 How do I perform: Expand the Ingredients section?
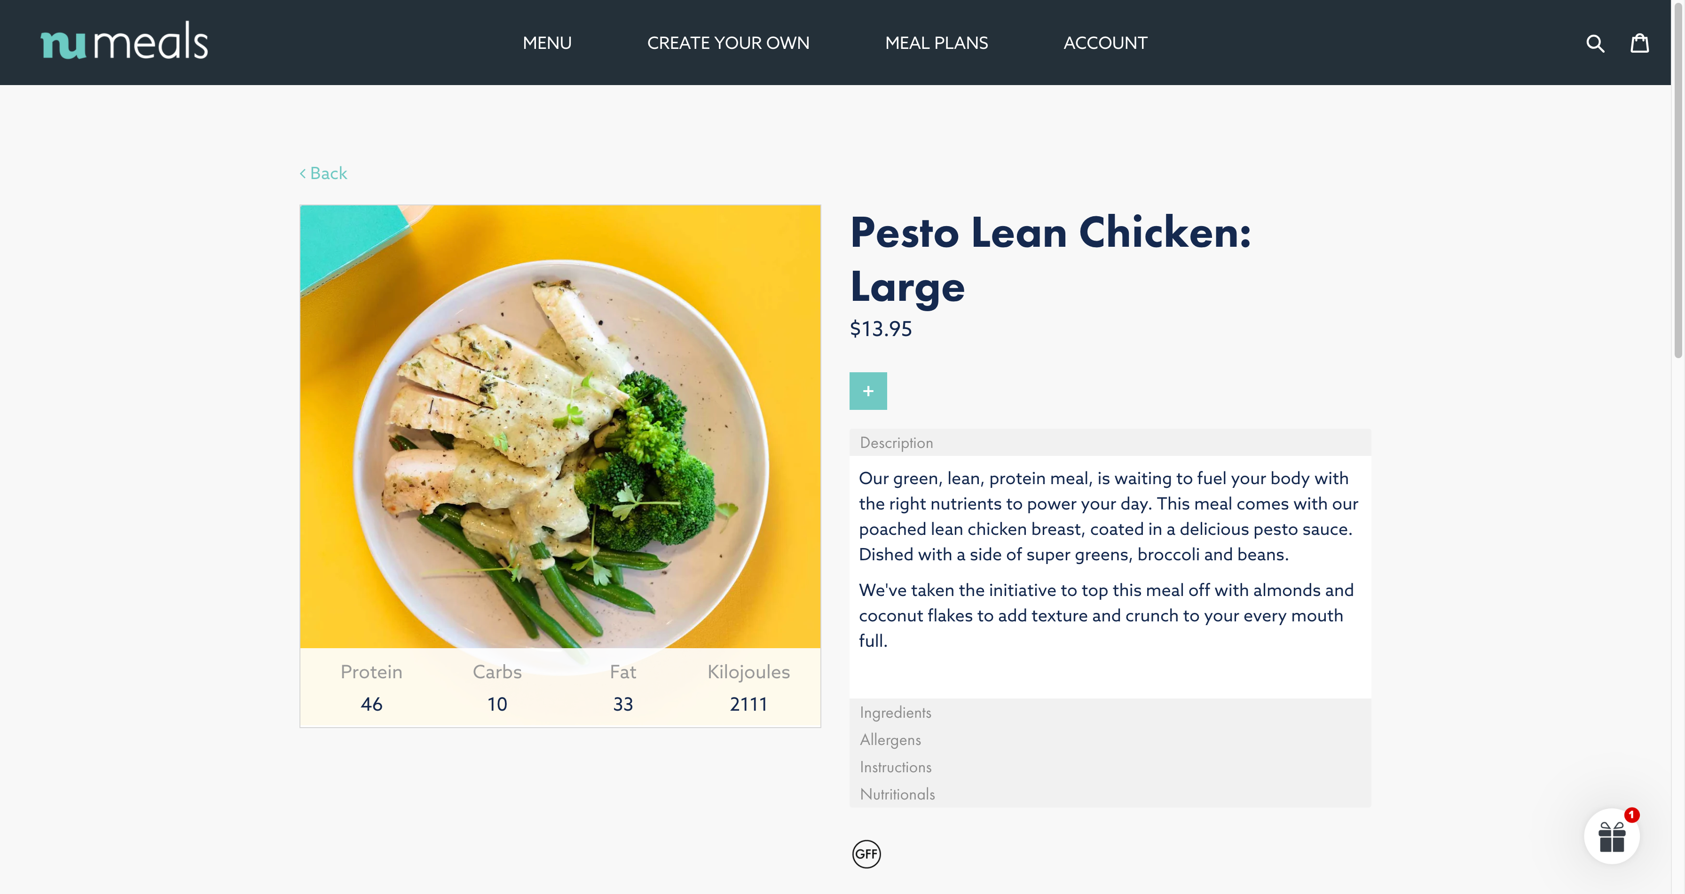click(895, 712)
